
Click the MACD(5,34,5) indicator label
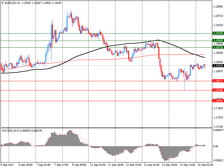coord(10,131)
